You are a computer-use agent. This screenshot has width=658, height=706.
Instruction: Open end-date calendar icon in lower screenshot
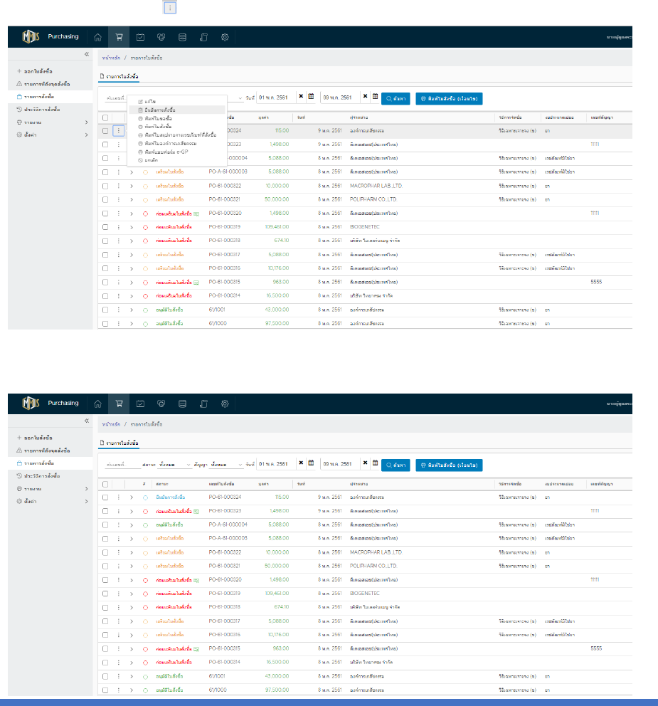(375, 463)
